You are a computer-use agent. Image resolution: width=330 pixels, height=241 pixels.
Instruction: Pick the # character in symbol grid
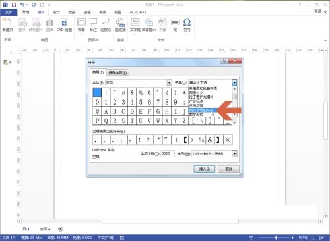click(x=123, y=93)
